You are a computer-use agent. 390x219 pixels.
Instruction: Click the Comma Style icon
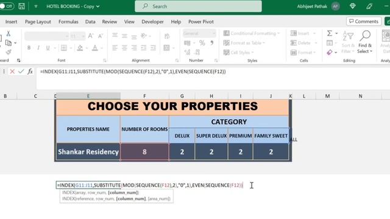click(x=211, y=43)
